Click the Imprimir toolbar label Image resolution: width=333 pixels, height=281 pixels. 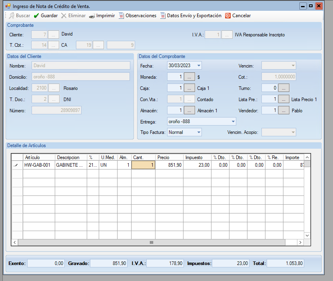[x=106, y=16]
